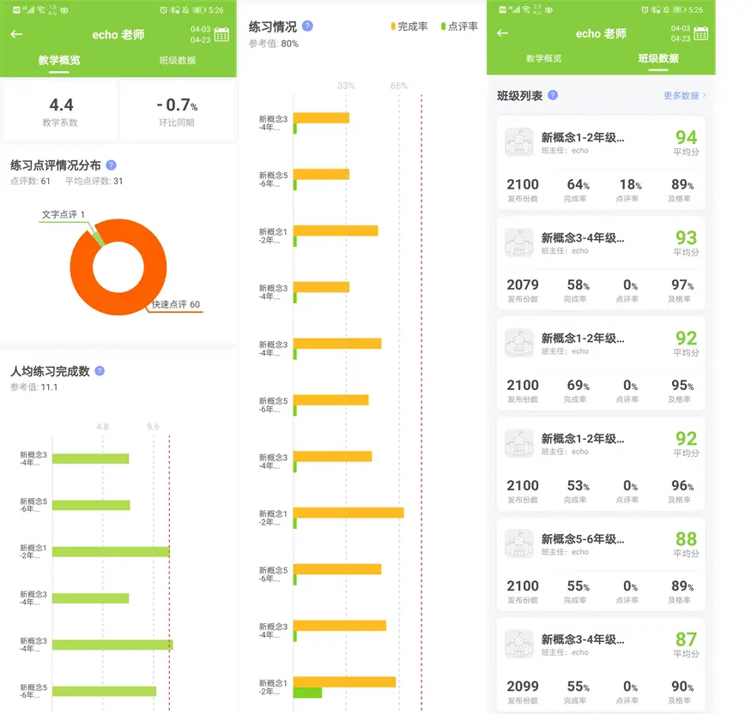Open class card with average score 94
751x714 pixels.
click(601, 163)
